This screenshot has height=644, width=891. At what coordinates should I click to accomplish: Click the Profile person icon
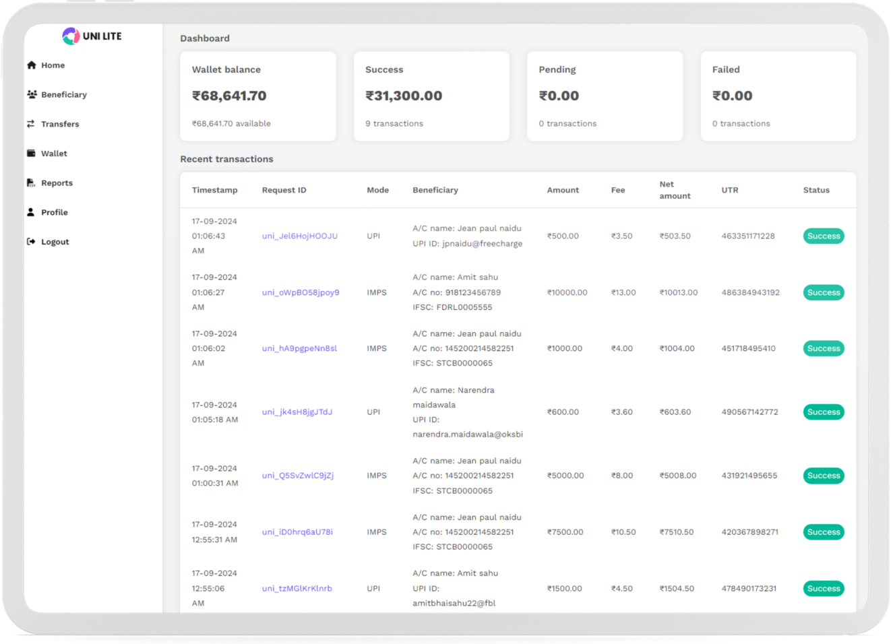(31, 212)
